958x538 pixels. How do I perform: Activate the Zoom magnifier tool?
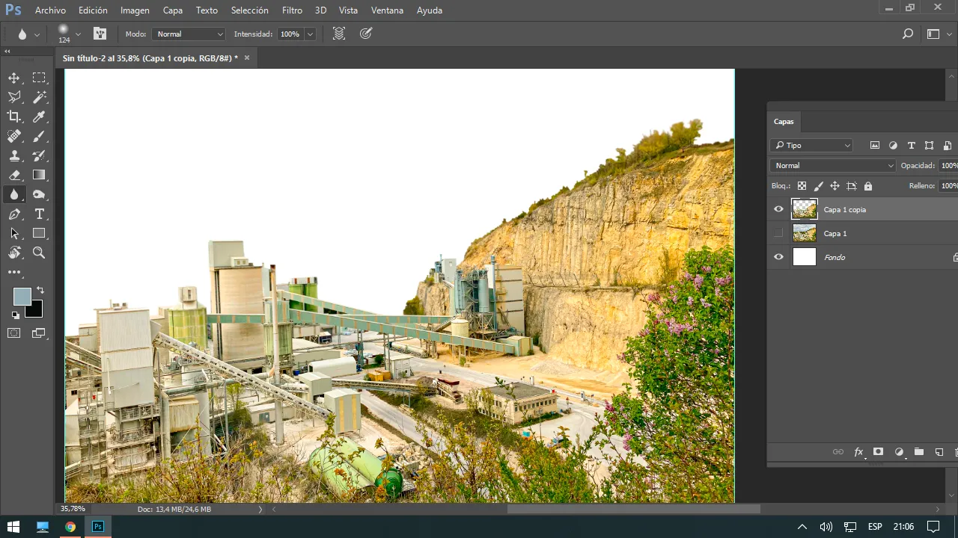click(39, 253)
